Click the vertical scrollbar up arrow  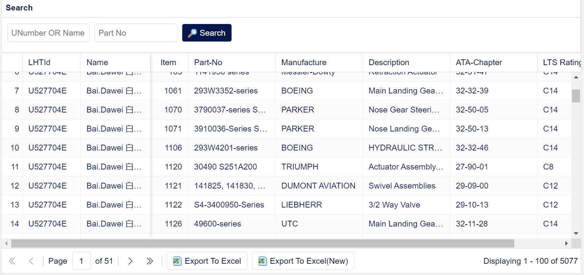[x=576, y=77]
